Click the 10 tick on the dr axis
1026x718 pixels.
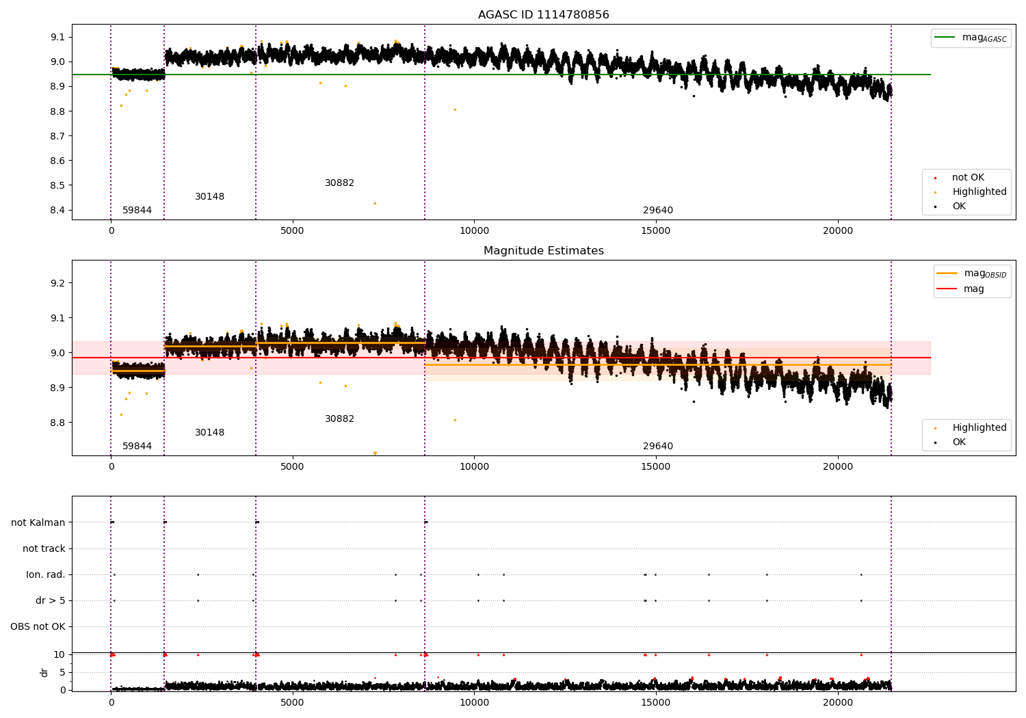point(60,654)
